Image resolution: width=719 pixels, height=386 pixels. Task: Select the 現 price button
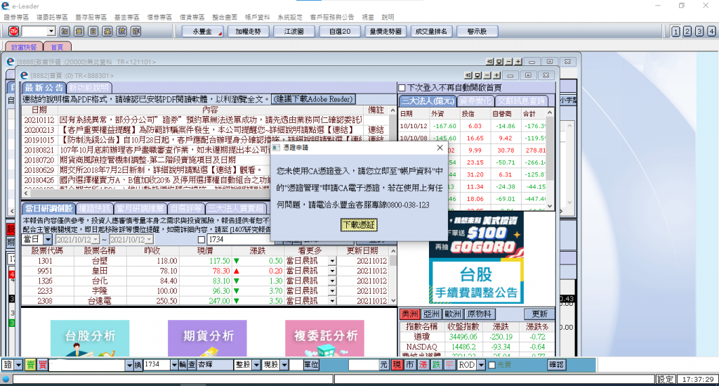pos(397,365)
